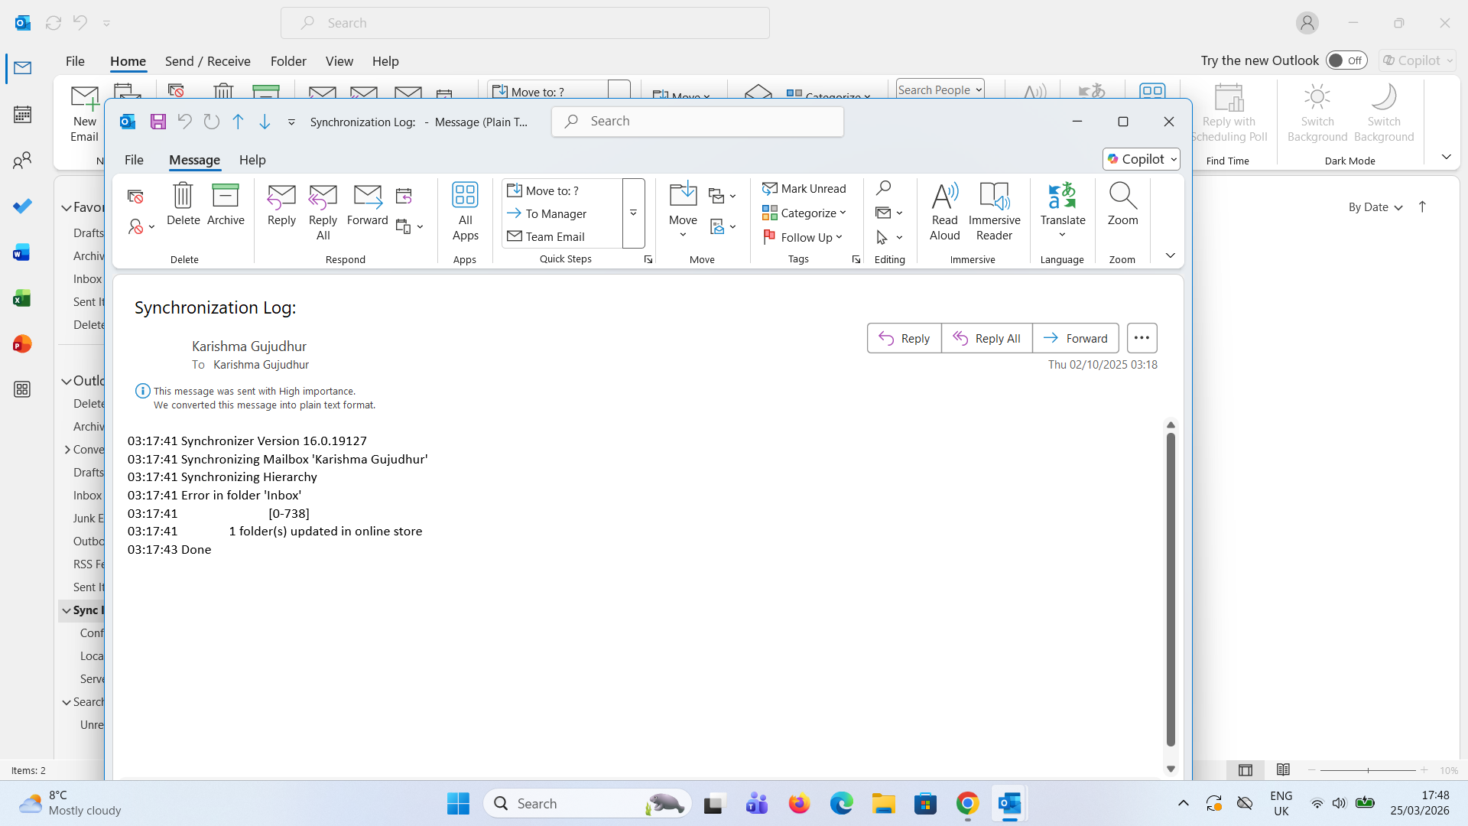Open the Help tab in message window
Screen dimensions: 1468x826
click(x=252, y=160)
